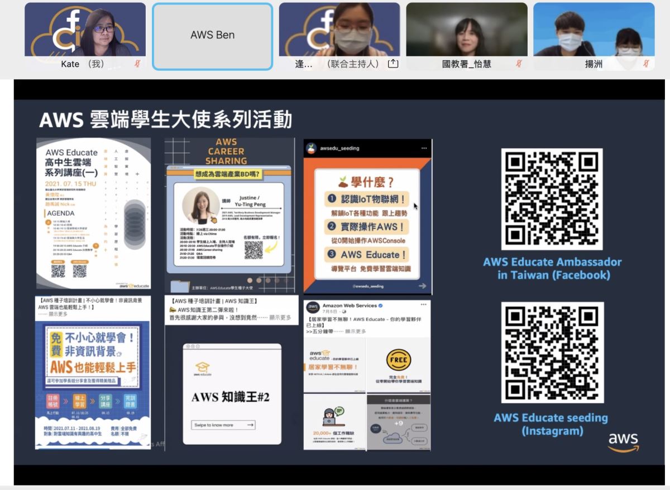
Task: Click the 居家學習不無聊! banner
Action: (x=334, y=368)
